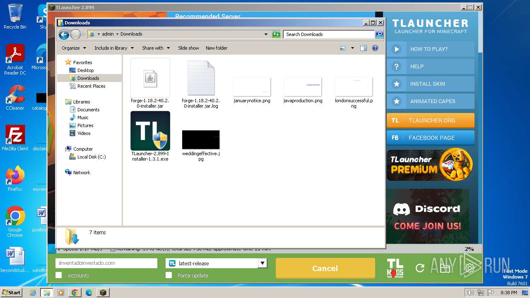
Task: Open the FACEBOOK PAGE link button
Action: pos(431,138)
